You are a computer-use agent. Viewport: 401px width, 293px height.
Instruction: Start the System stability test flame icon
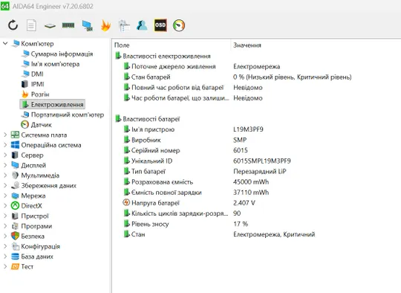(105, 25)
